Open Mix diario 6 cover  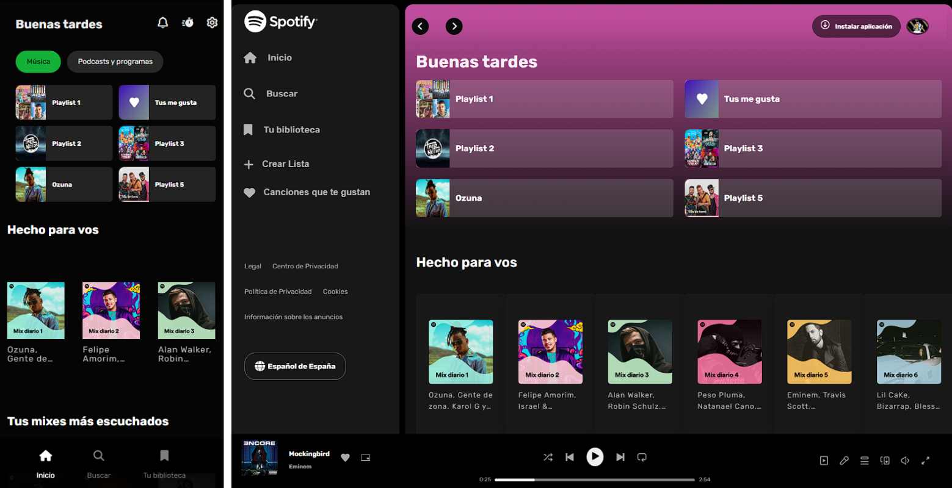pyautogui.click(x=909, y=352)
